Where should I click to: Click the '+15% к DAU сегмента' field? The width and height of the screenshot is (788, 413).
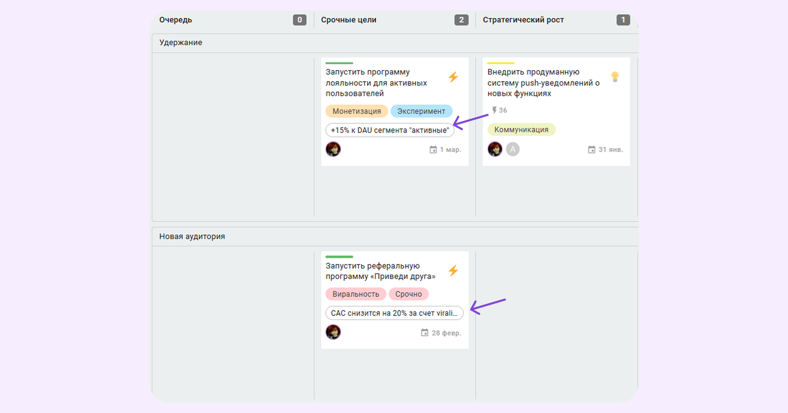[x=389, y=130]
